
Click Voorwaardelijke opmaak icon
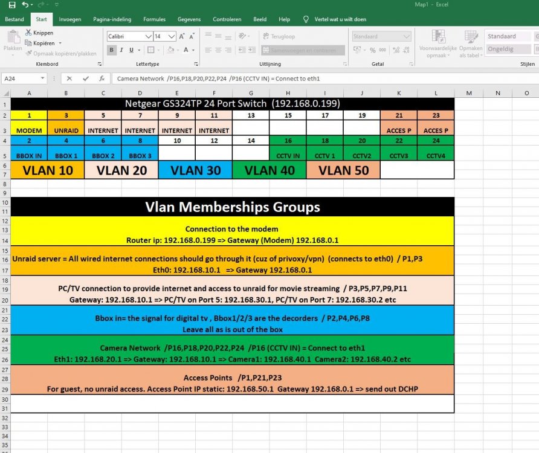[438, 37]
